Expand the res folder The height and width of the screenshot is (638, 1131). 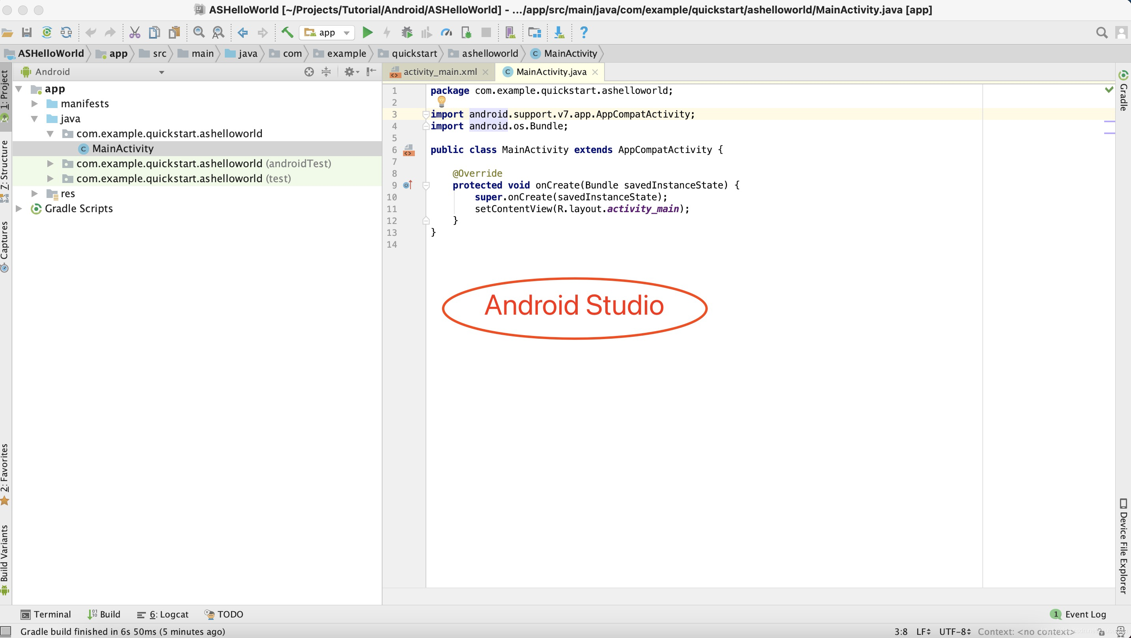[x=34, y=194]
